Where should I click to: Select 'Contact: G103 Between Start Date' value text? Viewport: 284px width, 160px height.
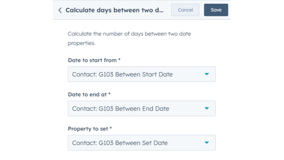coord(122,74)
